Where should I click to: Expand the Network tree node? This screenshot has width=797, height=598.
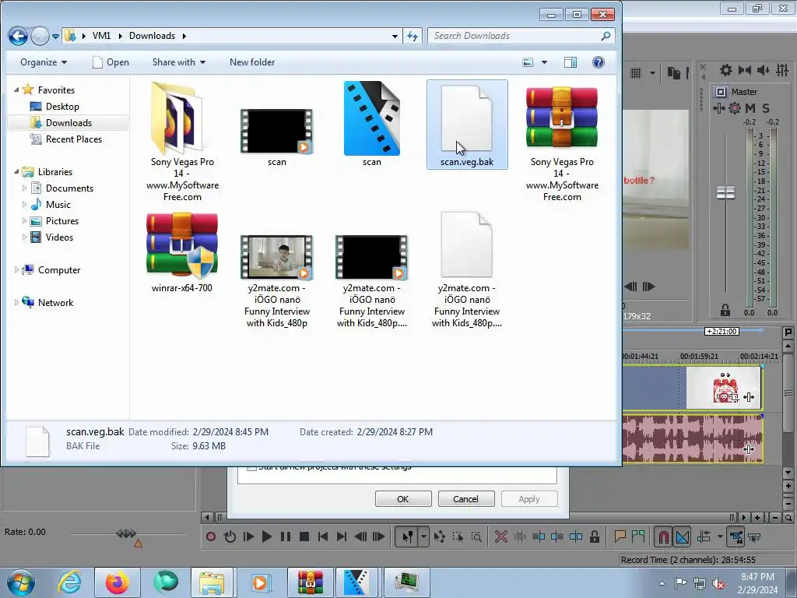tap(16, 303)
